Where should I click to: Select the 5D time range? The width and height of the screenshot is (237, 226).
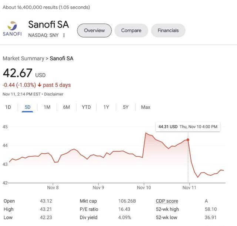tap(27, 107)
